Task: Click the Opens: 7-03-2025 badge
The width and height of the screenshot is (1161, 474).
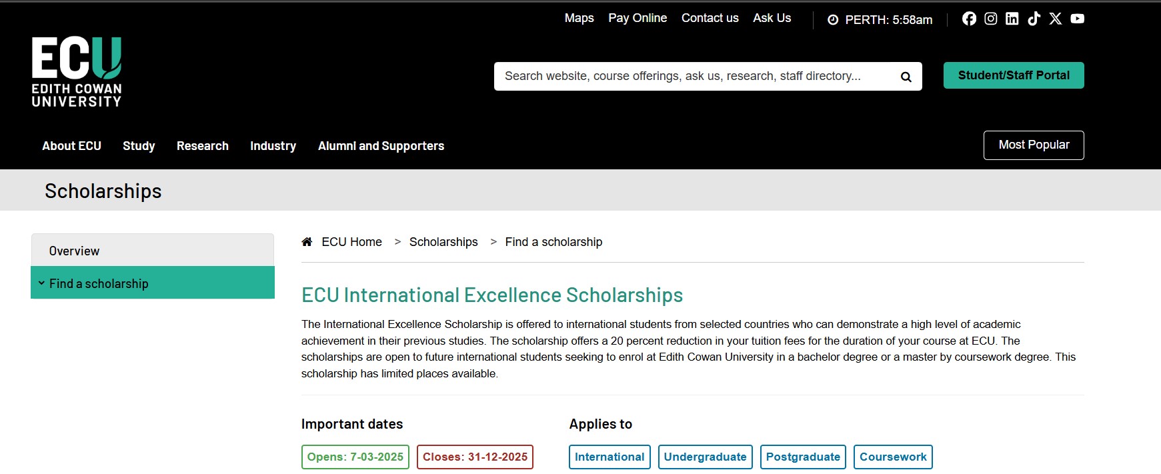Action: pyautogui.click(x=355, y=457)
